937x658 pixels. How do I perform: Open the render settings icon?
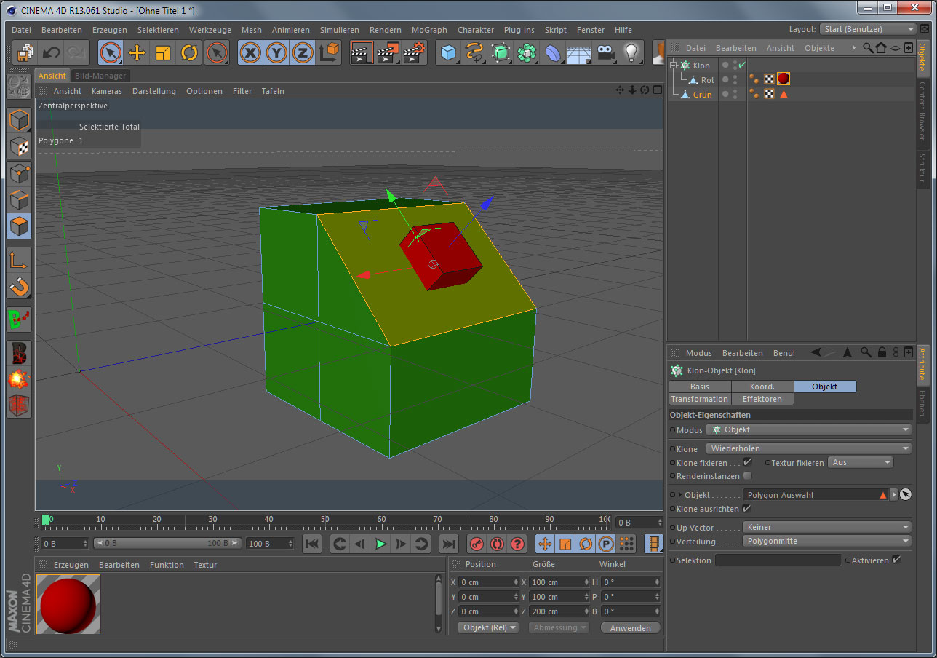pyautogui.click(x=415, y=52)
